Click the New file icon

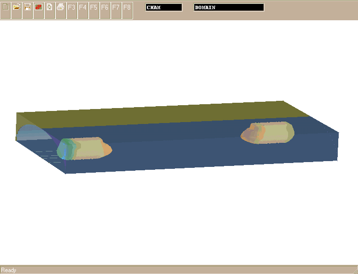(x=5, y=7)
